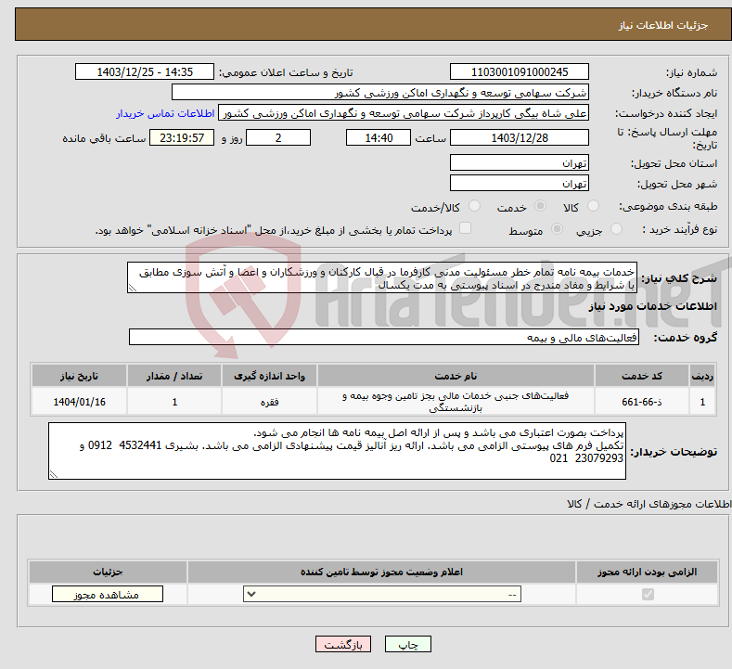Toggle the الزامی بودن ارائه مجوز checkbox
732x669 pixels.
(648, 594)
